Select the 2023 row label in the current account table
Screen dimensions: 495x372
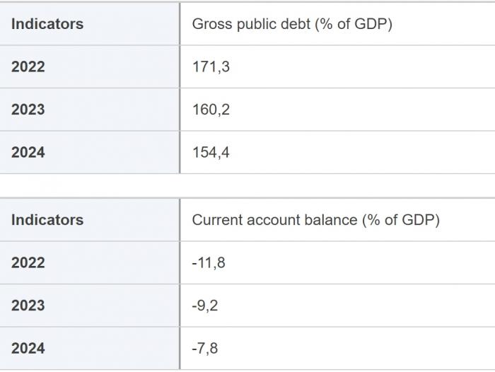[x=28, y=306]
